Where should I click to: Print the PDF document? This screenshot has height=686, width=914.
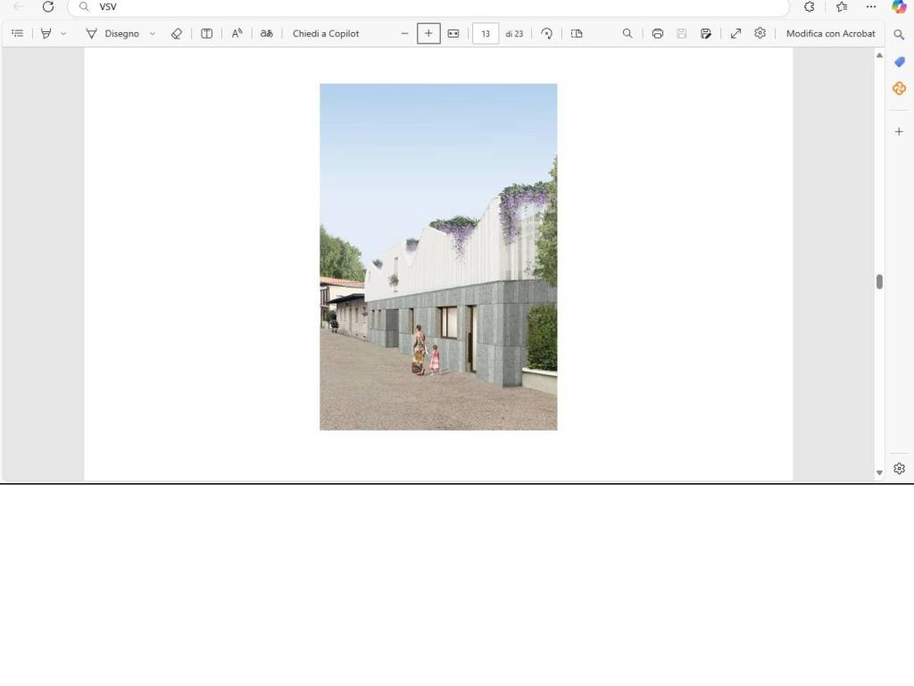[x=658, y=33]
